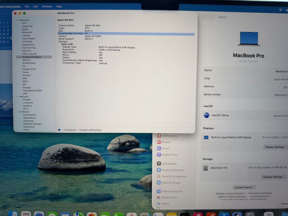Select Storage in the System Information sidebar
The height and width of the screenshot is (216, 288).
27,88
